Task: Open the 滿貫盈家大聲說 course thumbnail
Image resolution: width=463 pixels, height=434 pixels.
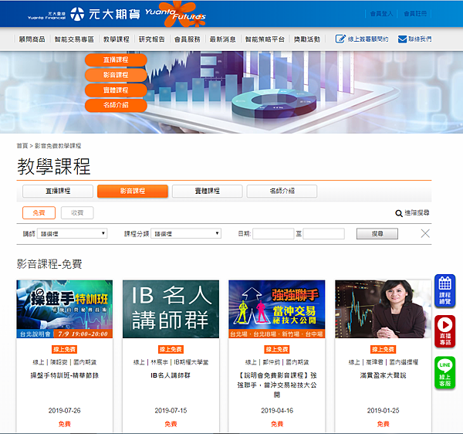Action: [383, 309]
